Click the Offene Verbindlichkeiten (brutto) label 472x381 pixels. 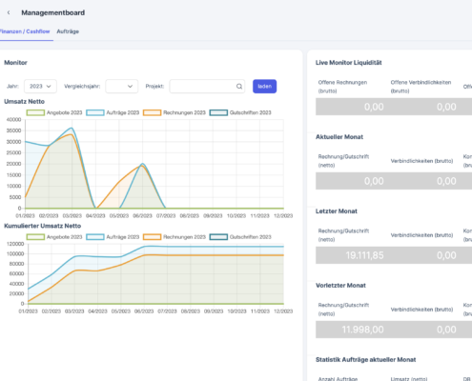421,87
